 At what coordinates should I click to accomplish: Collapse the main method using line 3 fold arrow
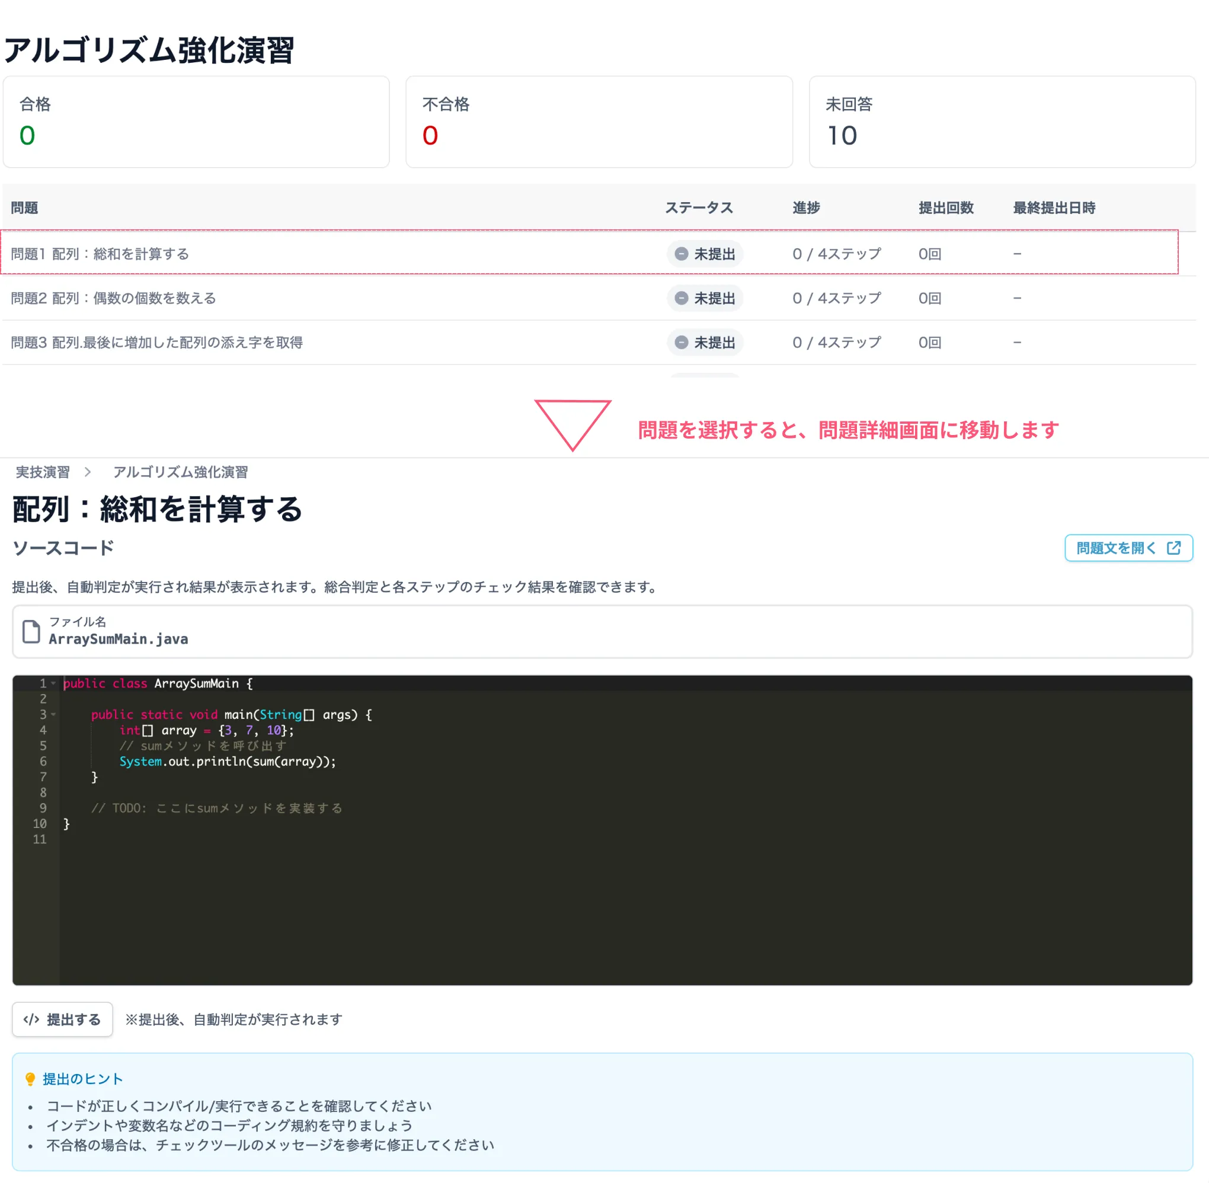53,715
